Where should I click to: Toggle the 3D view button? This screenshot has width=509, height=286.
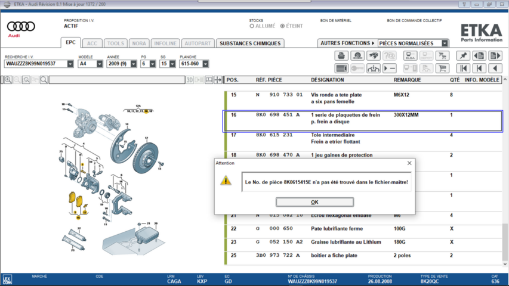190,80
